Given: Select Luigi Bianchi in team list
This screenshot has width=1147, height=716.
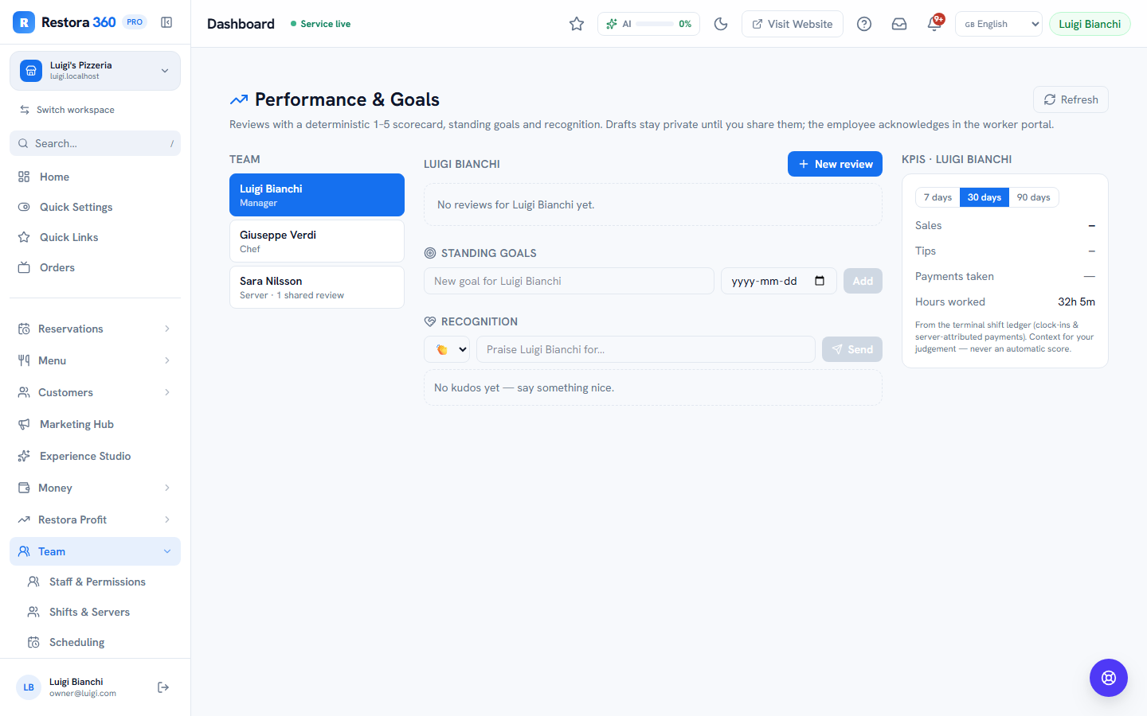Looking at the screenshot, I should point(317,195).
